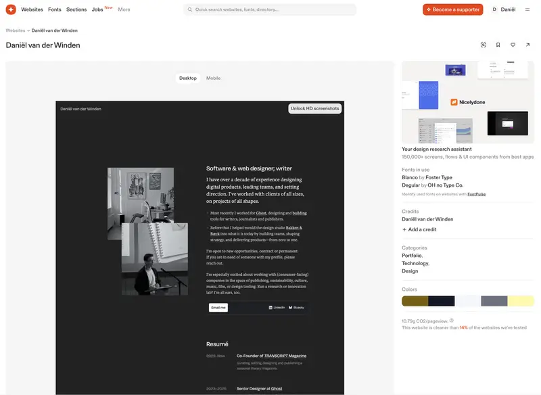541x395 pixels.
Task: Click the LinkedIn icon inside the screenshot preview
Action: 270,307
